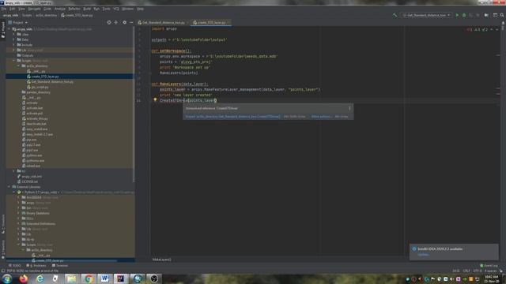
Task: Open the Refactor menu
Action: [74, 9]
